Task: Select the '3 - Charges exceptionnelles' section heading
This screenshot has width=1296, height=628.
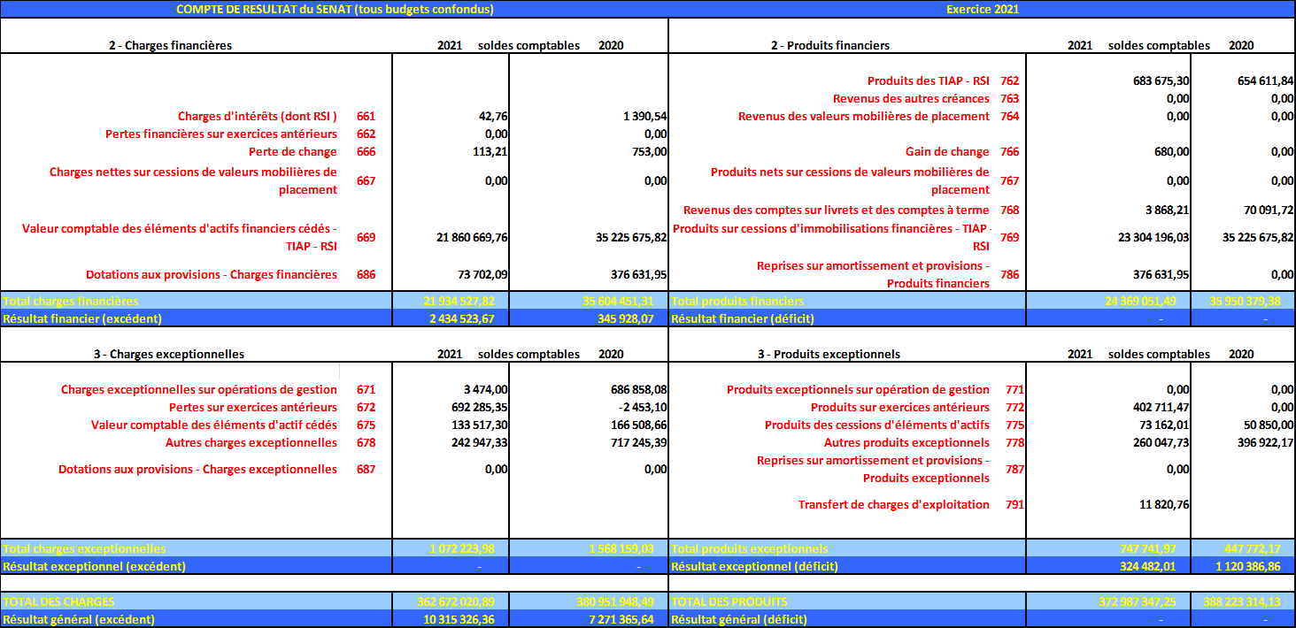Action: 168,354
